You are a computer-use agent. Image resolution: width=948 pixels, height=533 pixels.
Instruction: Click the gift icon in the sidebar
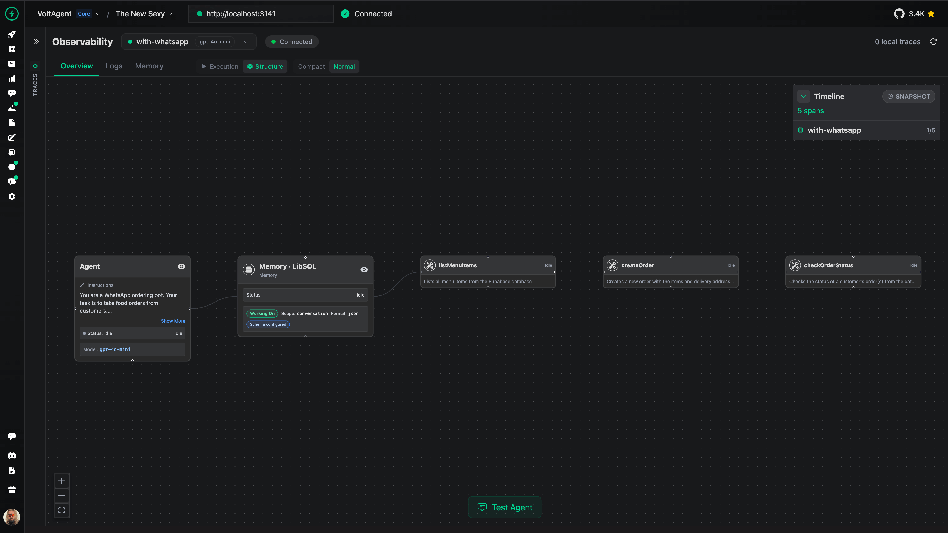tap(12, 489)
